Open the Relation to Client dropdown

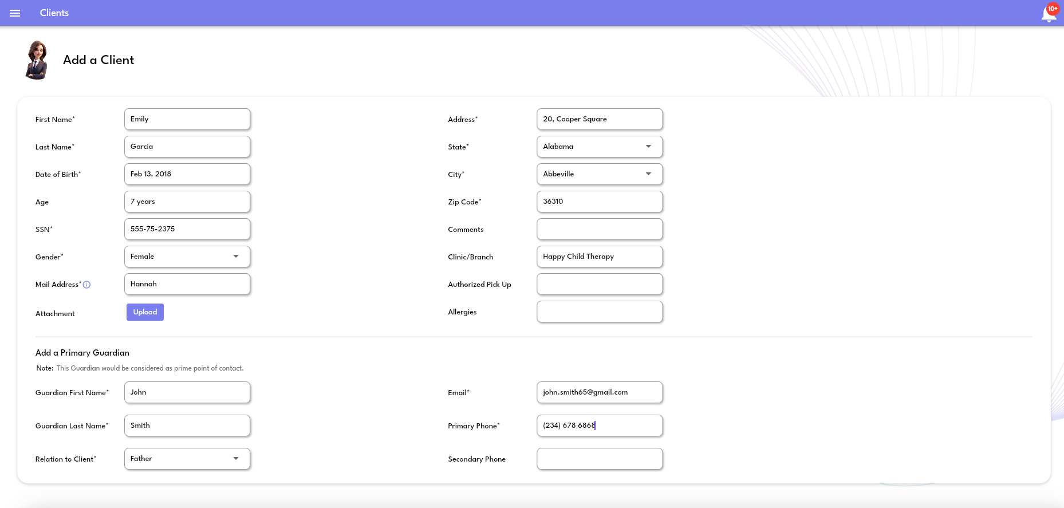point(187,459)
